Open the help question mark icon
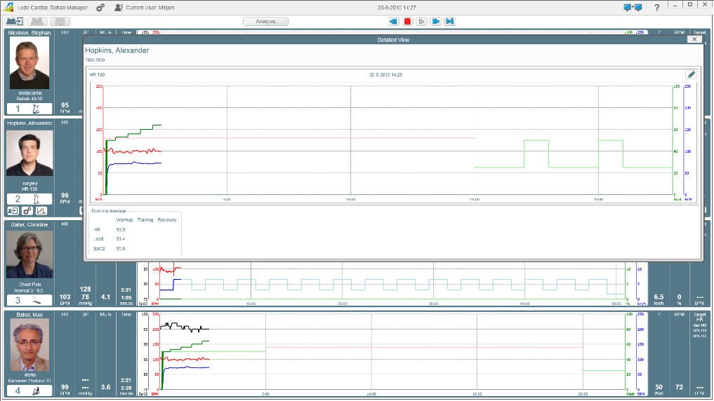The width and height of the screenshot is (714, 401). (x=656, y=7)
